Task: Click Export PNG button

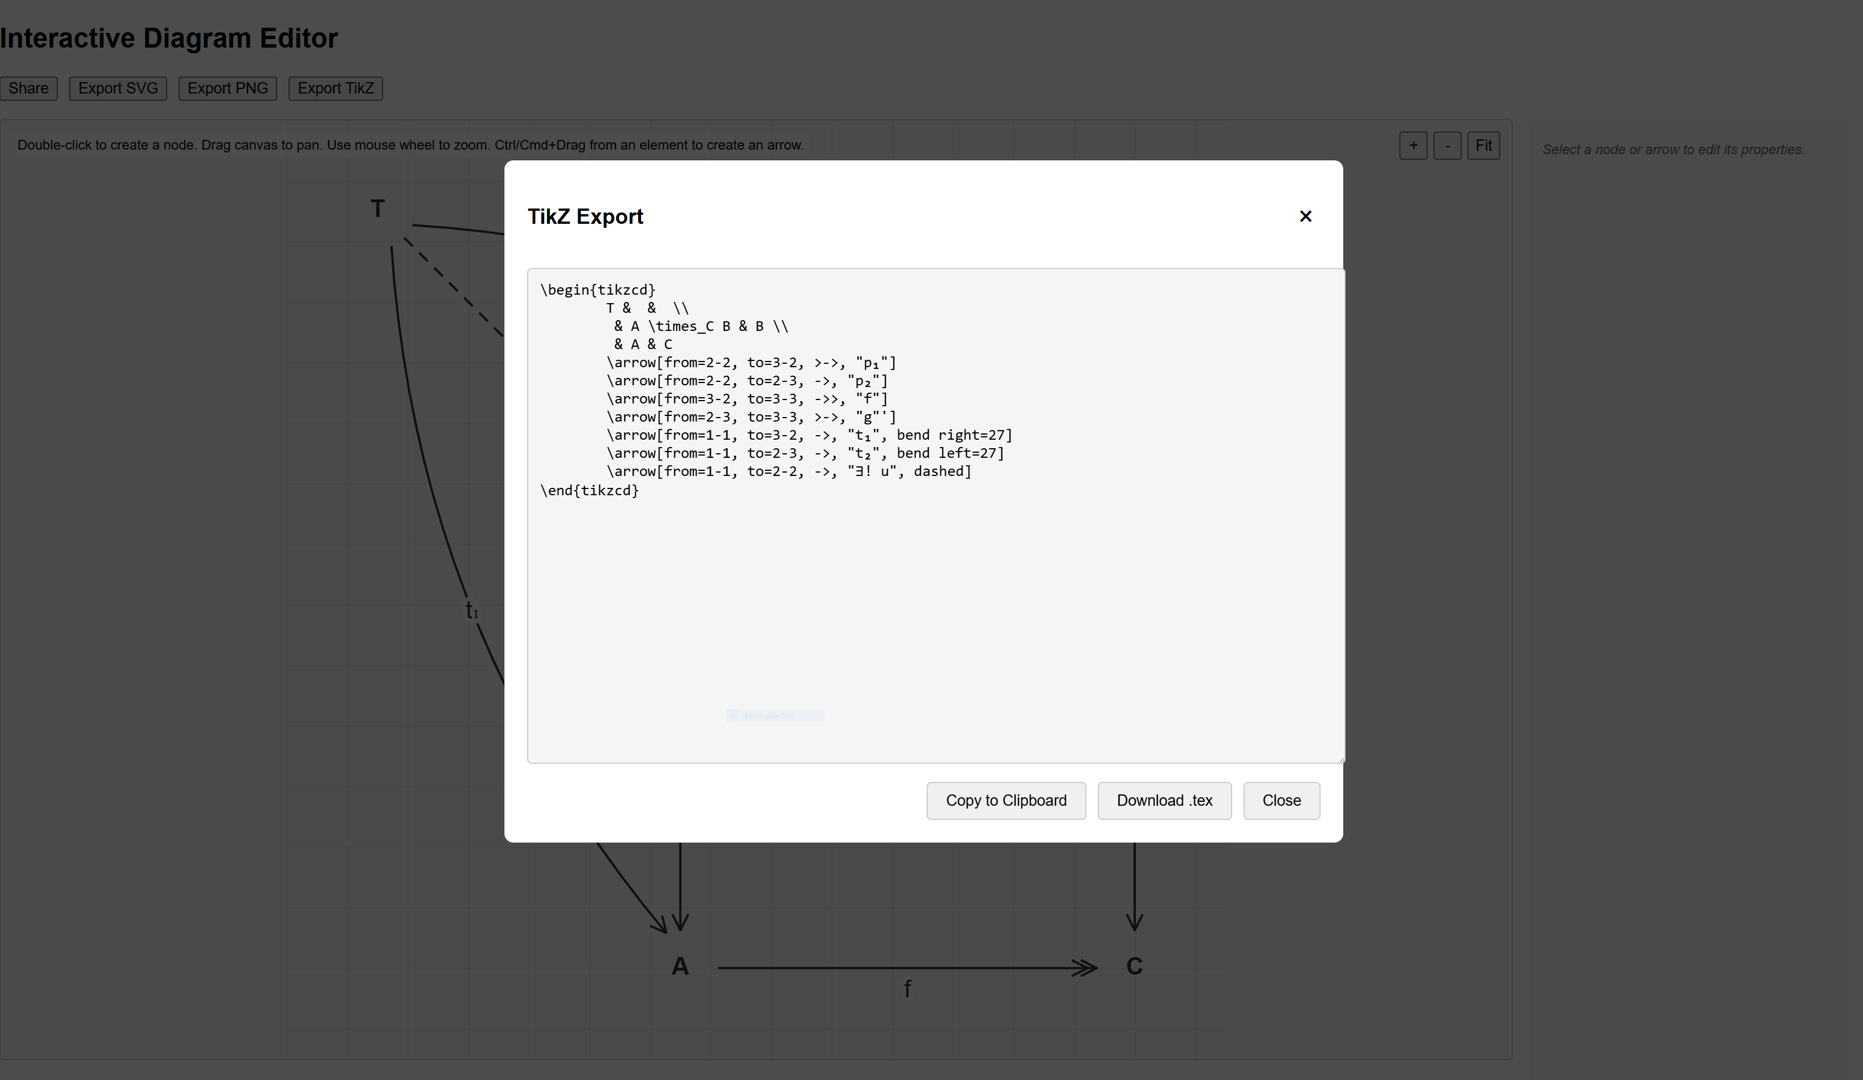Action: coord(228,88)
